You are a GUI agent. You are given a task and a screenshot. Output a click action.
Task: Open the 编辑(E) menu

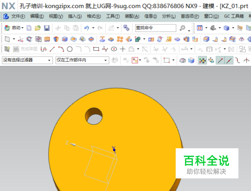coord(37,17)
